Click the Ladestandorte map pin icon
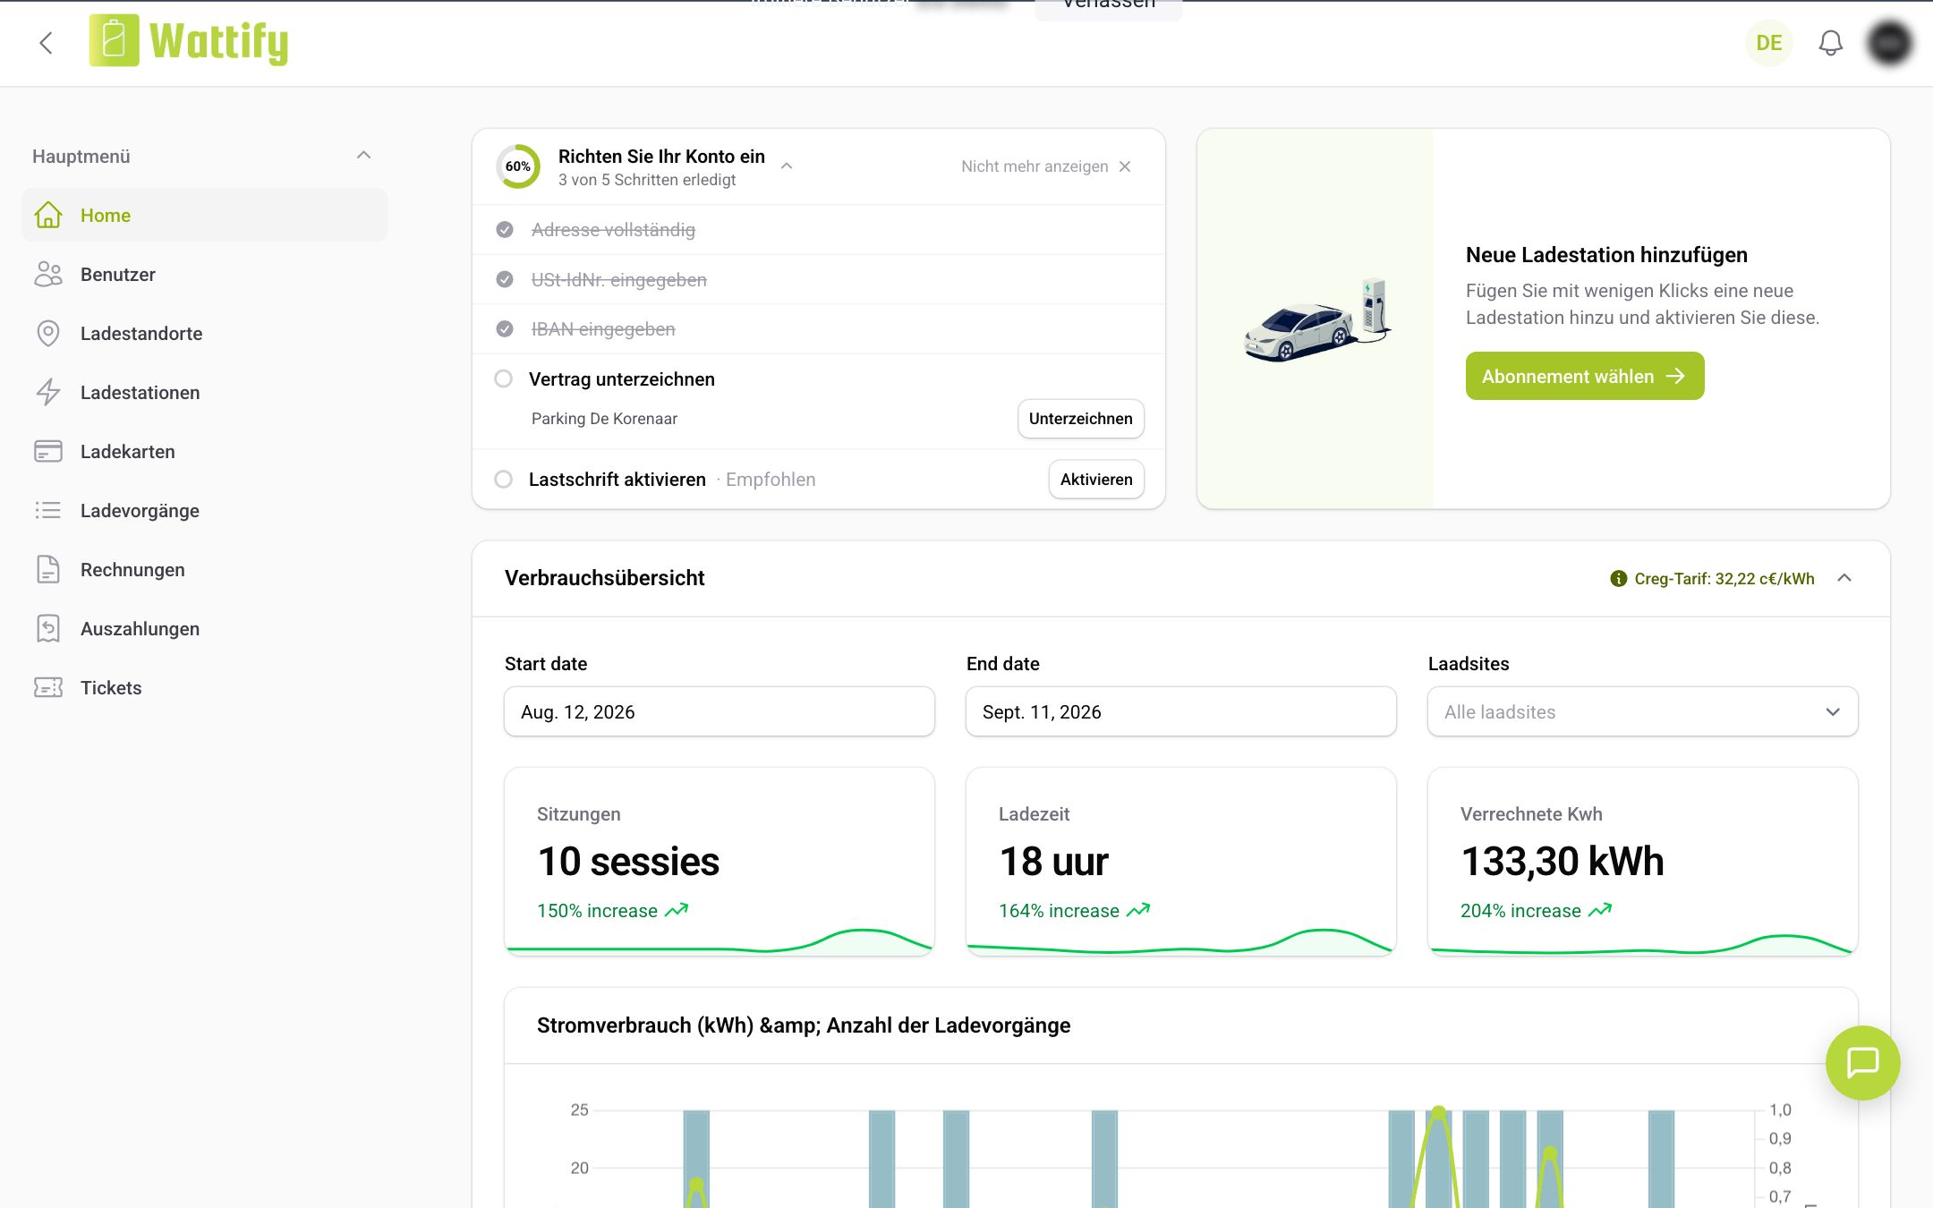Image resolution: width=1933 pixels, height=1208 pixels. (x=48, y=333)
